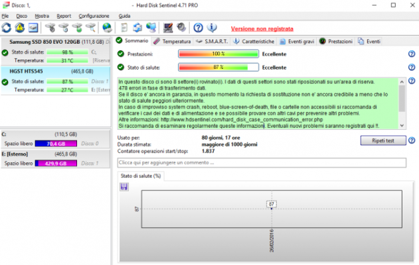This screenshot has width=419, height=265.
Task: Click the save floppy icon on health graph
Action: [124, 187]
